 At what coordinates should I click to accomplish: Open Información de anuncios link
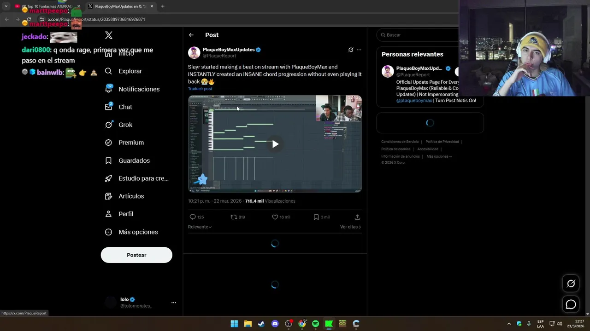point(401,156)
